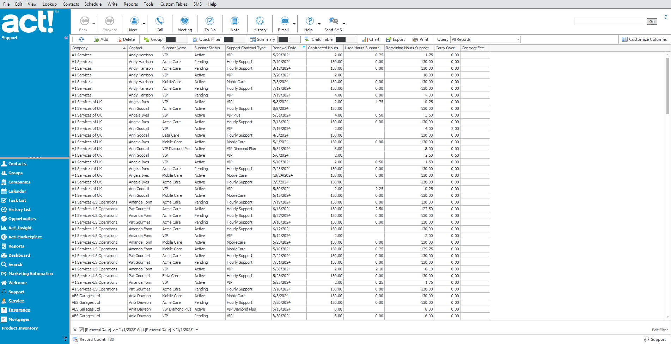Open the SMS menu
671x344 pixels.
pyautogui.click(x=198, y=4)
